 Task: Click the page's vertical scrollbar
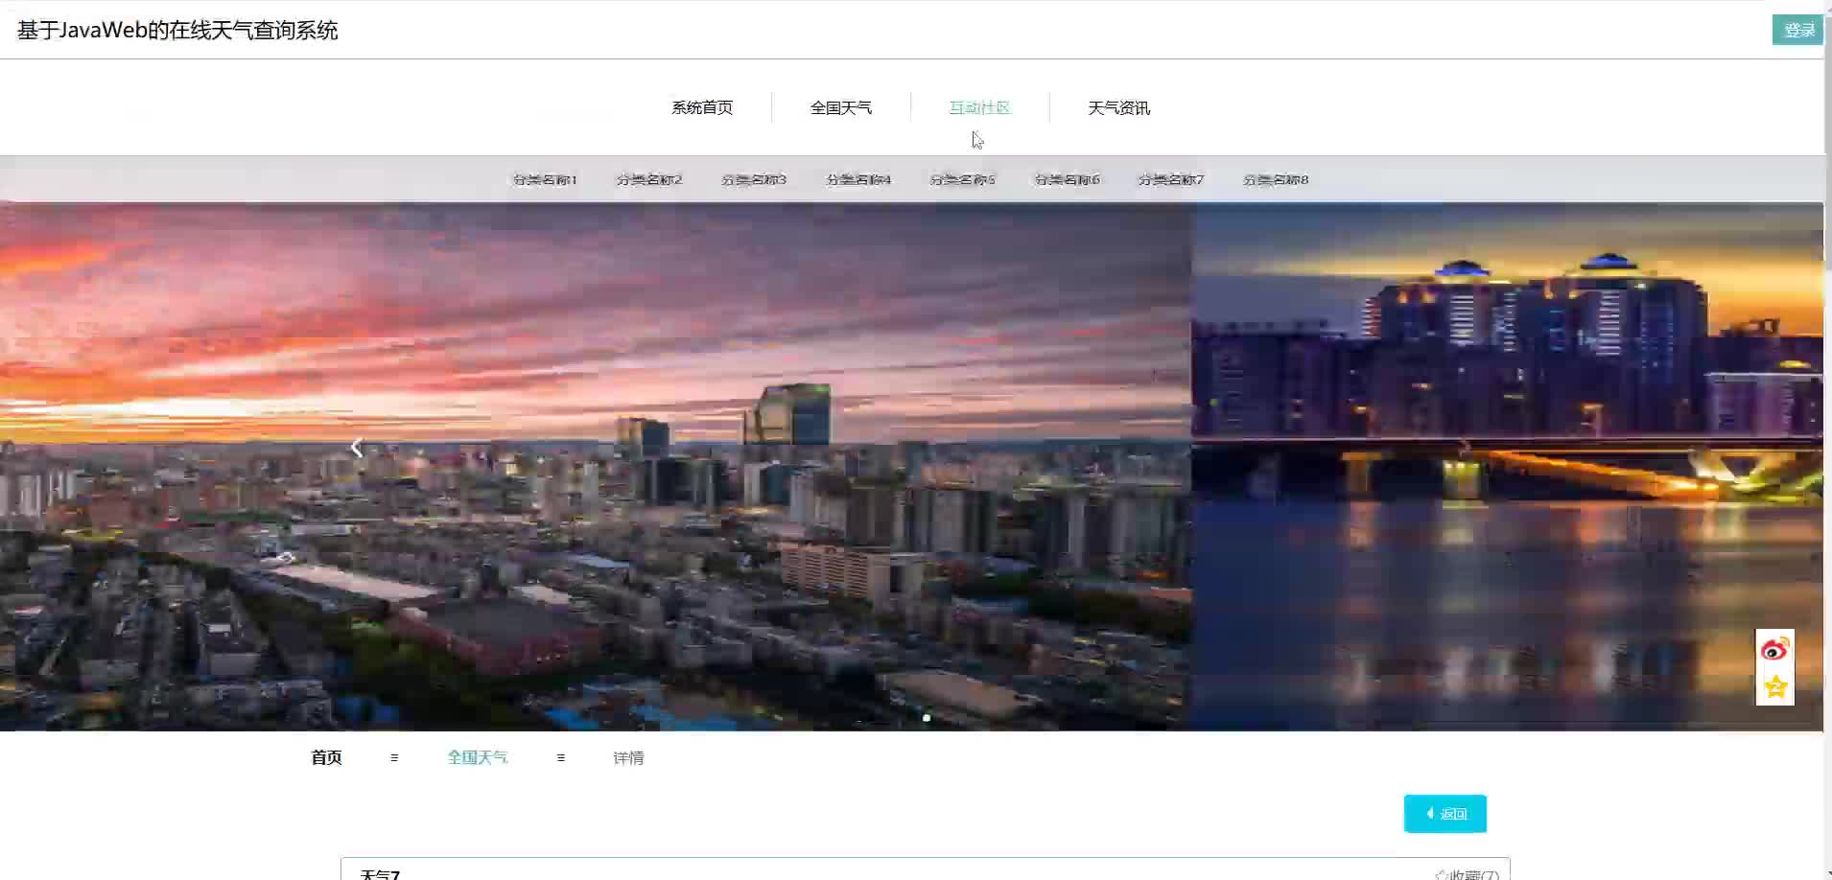click(x=1827, y=383)
